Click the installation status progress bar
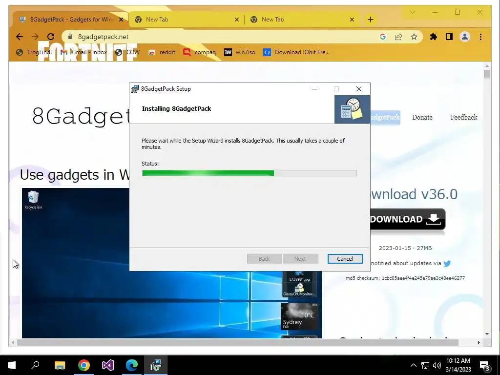This screenshot has width=500, height=375. click(250, 173)
